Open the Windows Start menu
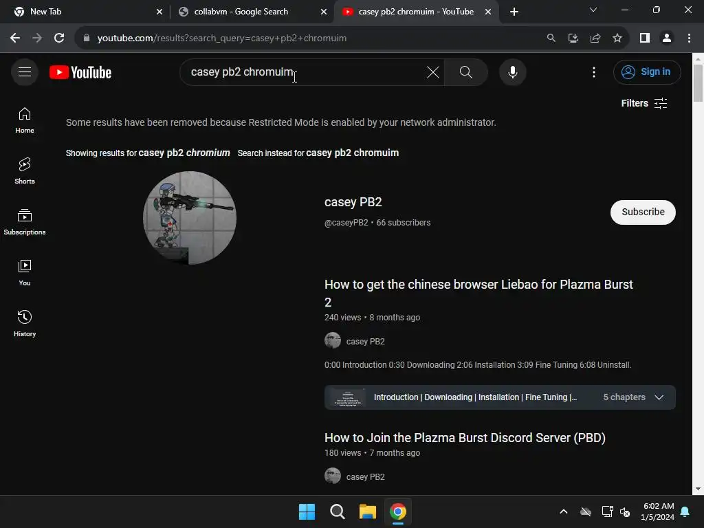This screenshot has width=704, height=528. (307, 511)
